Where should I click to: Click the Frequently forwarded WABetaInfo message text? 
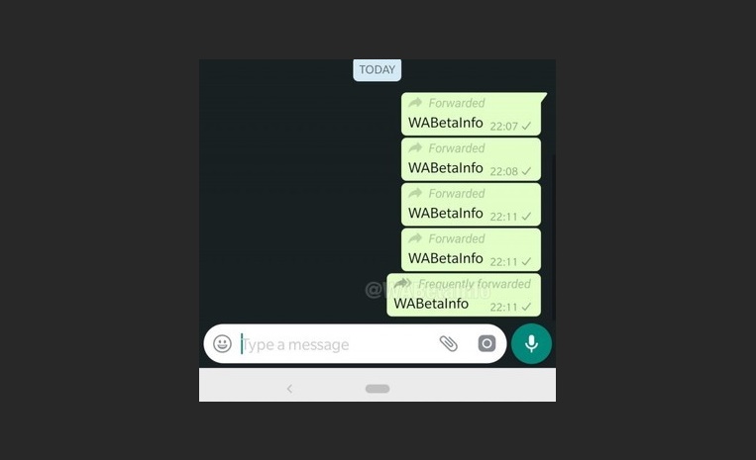coord(431,304)
